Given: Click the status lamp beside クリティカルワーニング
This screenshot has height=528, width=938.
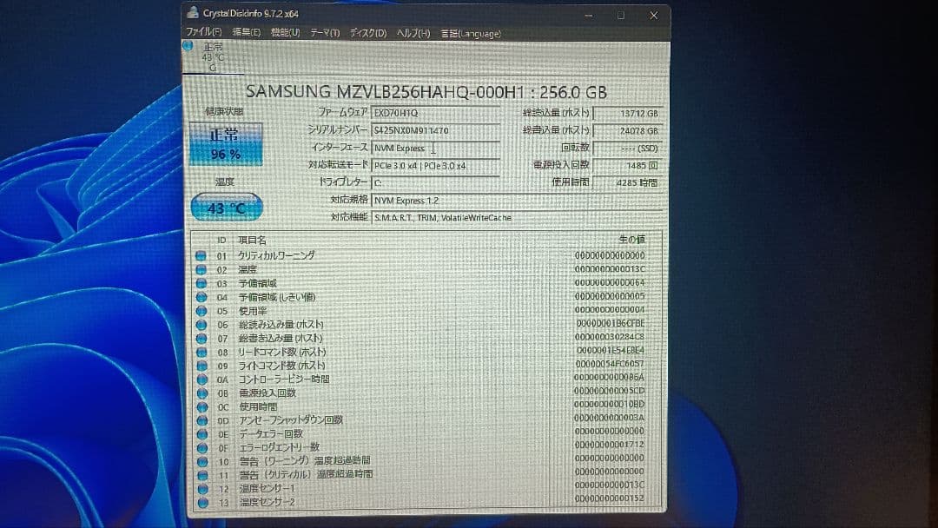Looking at the screenshot, I should click(201, 256).
